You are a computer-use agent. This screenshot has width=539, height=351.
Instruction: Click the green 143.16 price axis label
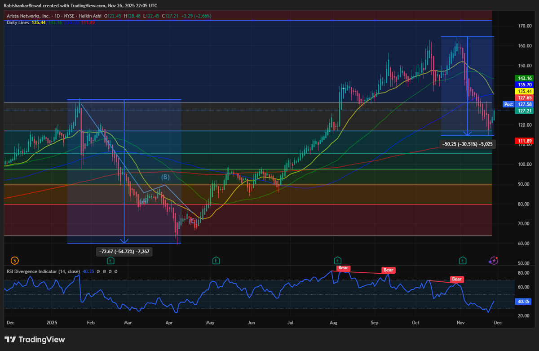pos(523,78)
